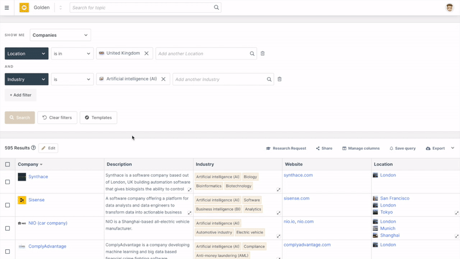460x259 pixels.
Task: Open the Synthace company link
Action: pyautogui.click(x=38, y=177)
